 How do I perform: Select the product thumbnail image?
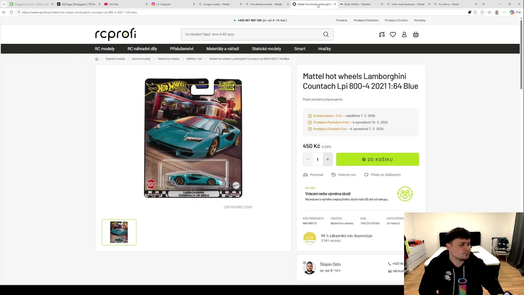click(x=119, y=232)
